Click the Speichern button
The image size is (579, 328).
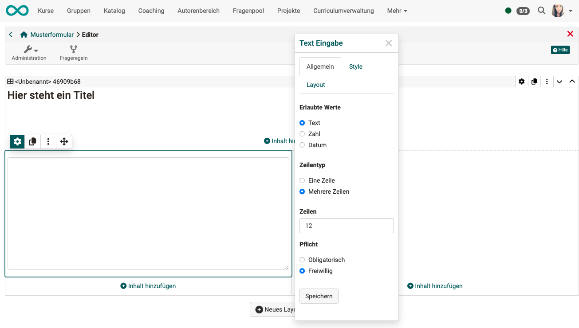(x=319, y=296)
